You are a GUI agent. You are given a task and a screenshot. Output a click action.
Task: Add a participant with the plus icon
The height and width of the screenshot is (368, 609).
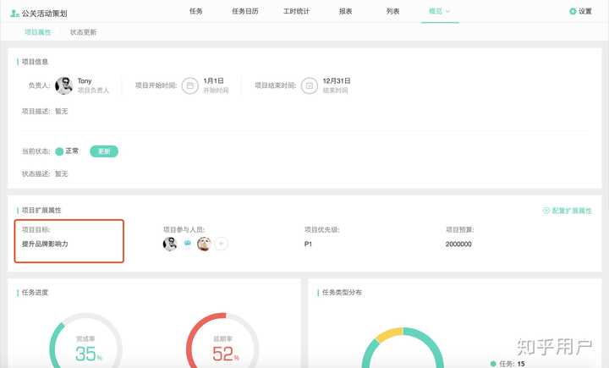pyautogui.click(x=222, y=244)
